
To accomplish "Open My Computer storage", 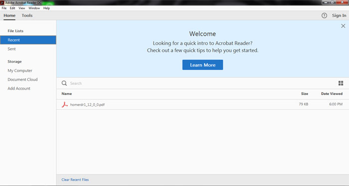I will pos(20,71).
